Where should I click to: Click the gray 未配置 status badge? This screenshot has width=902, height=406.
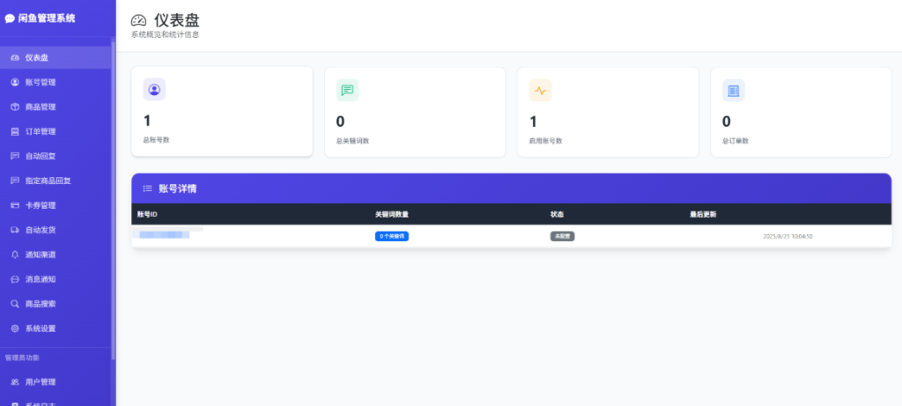(562, 236)
